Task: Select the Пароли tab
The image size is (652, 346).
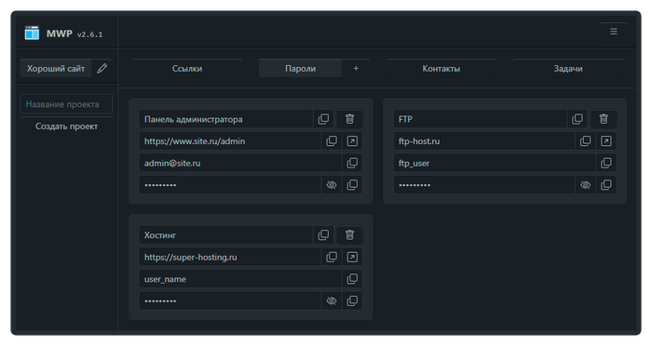Action: tap(300, 69)
